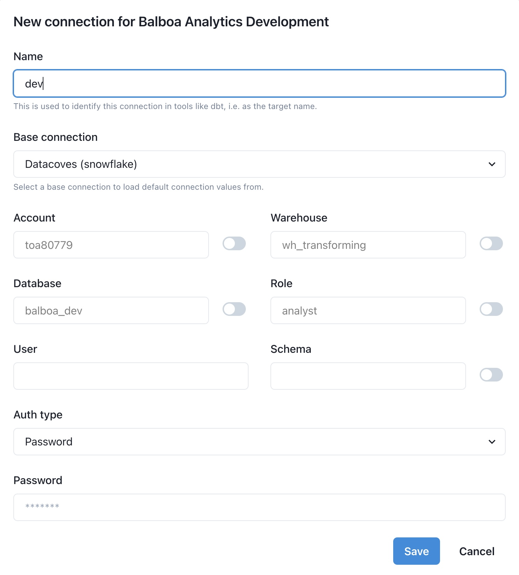Click the Warehouse field wh_transforming
Viewport: 519px width, 575px height.
(368, 245)
